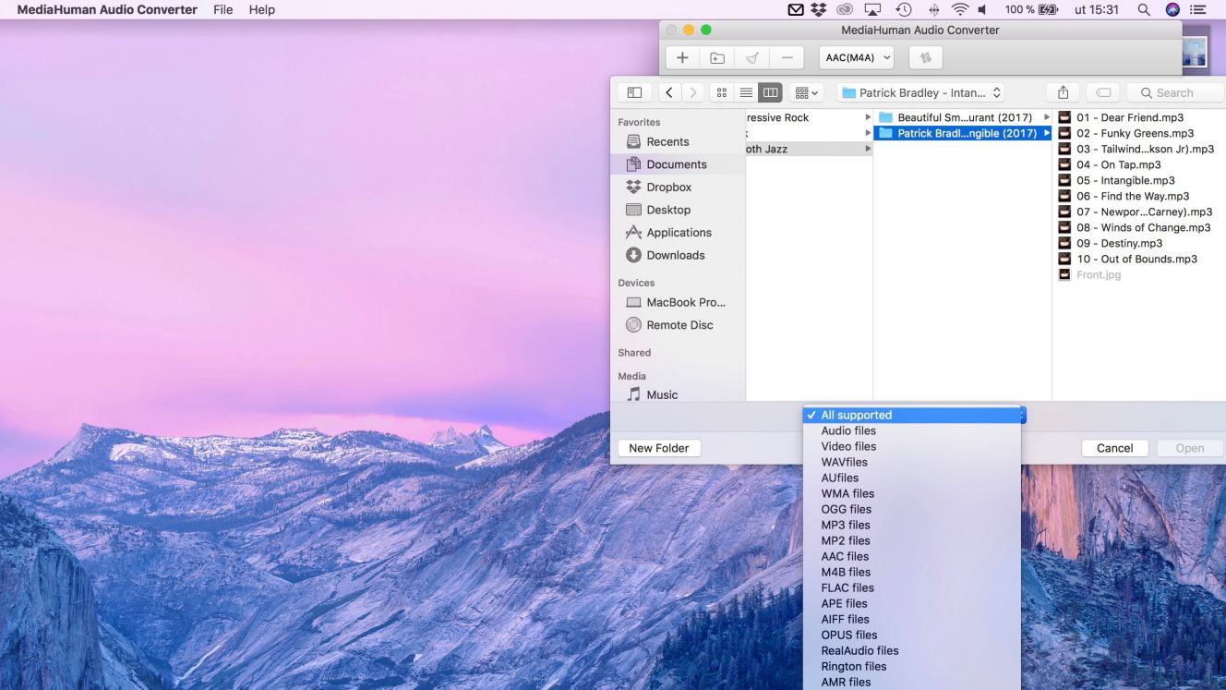Switch to list view
Screen dimensions: 1226x690
[x=746, y=92]
